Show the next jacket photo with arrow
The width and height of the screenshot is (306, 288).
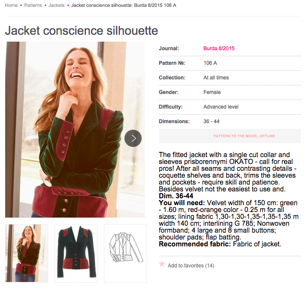pyautogui.click(x=133, y=138)
